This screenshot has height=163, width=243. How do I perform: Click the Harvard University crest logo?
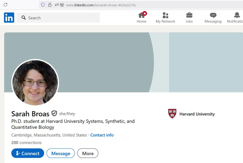(172, 114)
